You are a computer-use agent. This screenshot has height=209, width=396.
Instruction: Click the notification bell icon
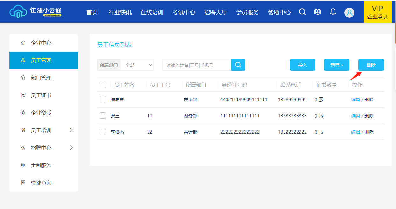[x=333, y=12]
